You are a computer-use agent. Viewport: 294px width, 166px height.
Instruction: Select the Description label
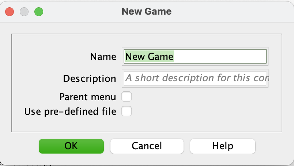[x=90, y=79]
